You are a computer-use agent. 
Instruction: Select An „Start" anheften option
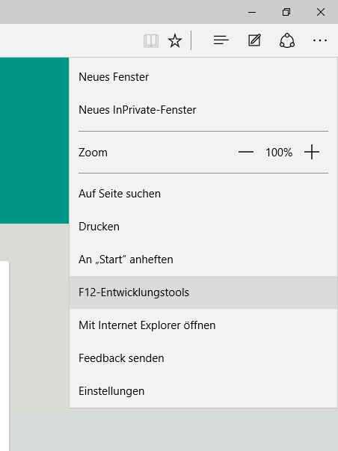203,259
